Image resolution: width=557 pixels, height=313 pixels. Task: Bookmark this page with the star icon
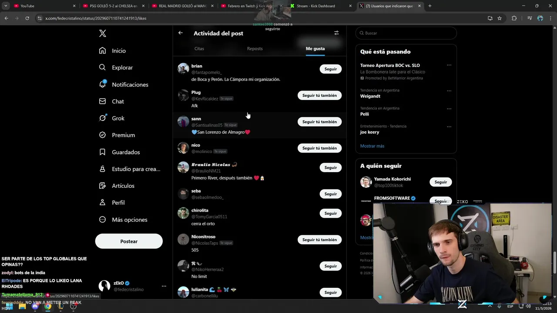coord(500,18)
